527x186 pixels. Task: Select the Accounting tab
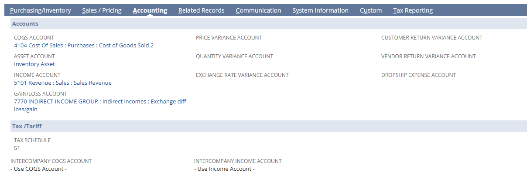click(150, 10)
